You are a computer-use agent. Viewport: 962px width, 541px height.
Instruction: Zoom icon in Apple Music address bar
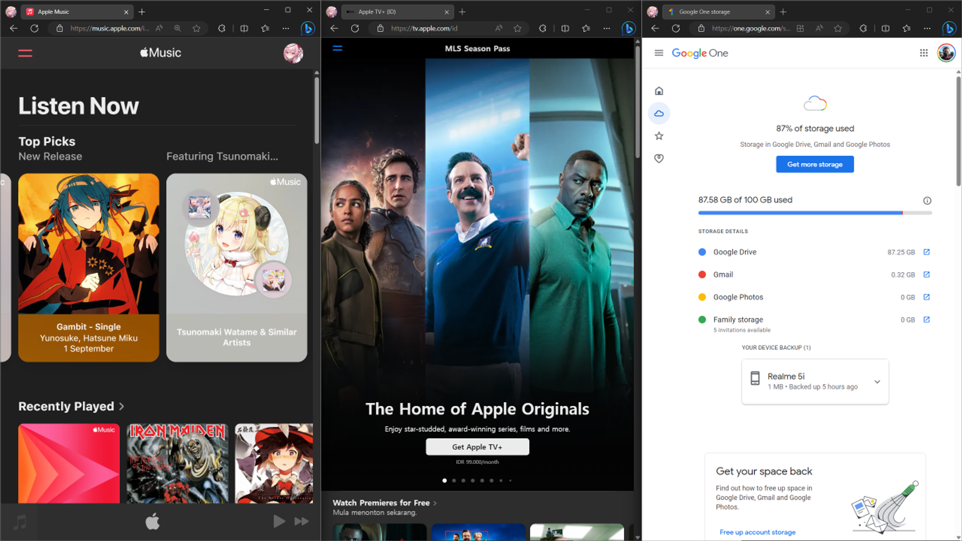177,28
